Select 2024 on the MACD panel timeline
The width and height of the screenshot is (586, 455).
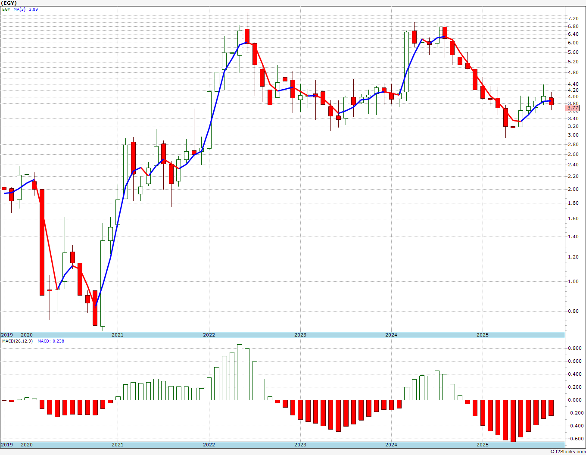tap(391, 445)
